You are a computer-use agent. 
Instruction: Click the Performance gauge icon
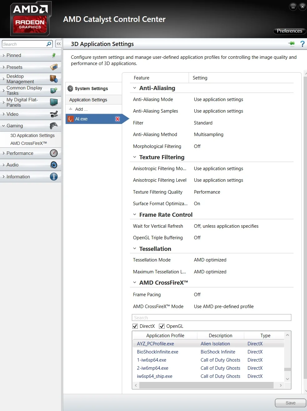tap(54, 153)
